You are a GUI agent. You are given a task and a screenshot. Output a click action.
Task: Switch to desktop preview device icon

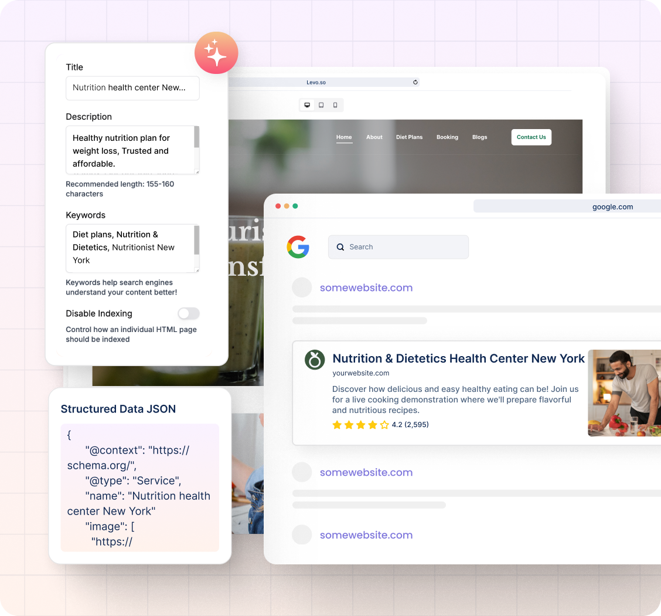pos(307,105)
